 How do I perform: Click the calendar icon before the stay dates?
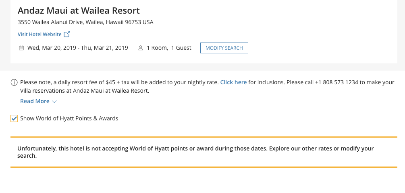pyautogui.click(x=21, y=48)
